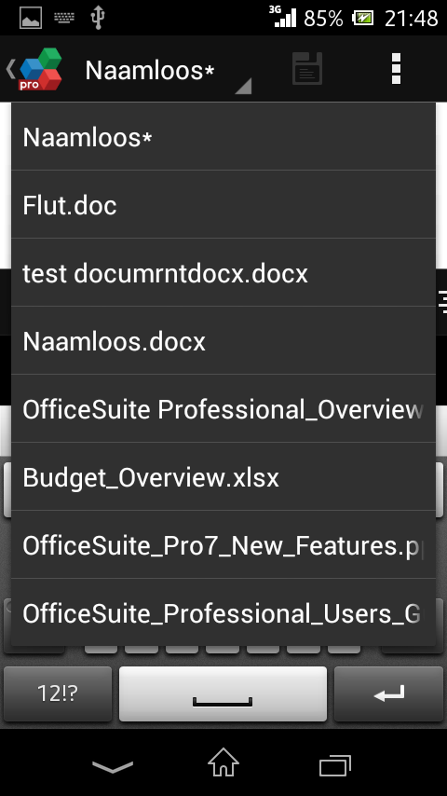This screenshot has width=447, height=796.
Task: Tap the keyboard return key
Action: point(388,693)
